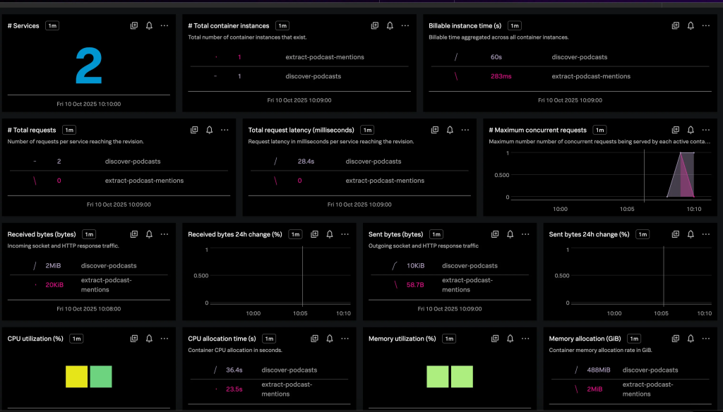Click the copy icon in Received bytes (bytes) panel
Image resolution: width=723 pixels, height=412 pixels.
point(134,234)
